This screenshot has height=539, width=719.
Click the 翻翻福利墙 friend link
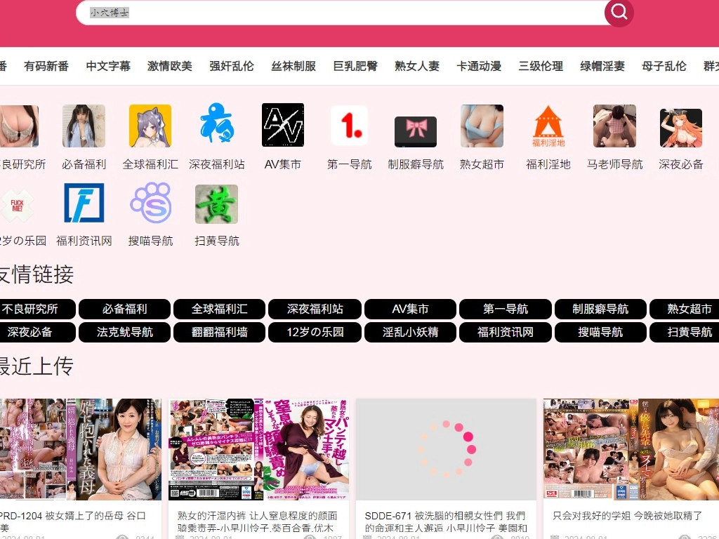(x=220, y=332)
